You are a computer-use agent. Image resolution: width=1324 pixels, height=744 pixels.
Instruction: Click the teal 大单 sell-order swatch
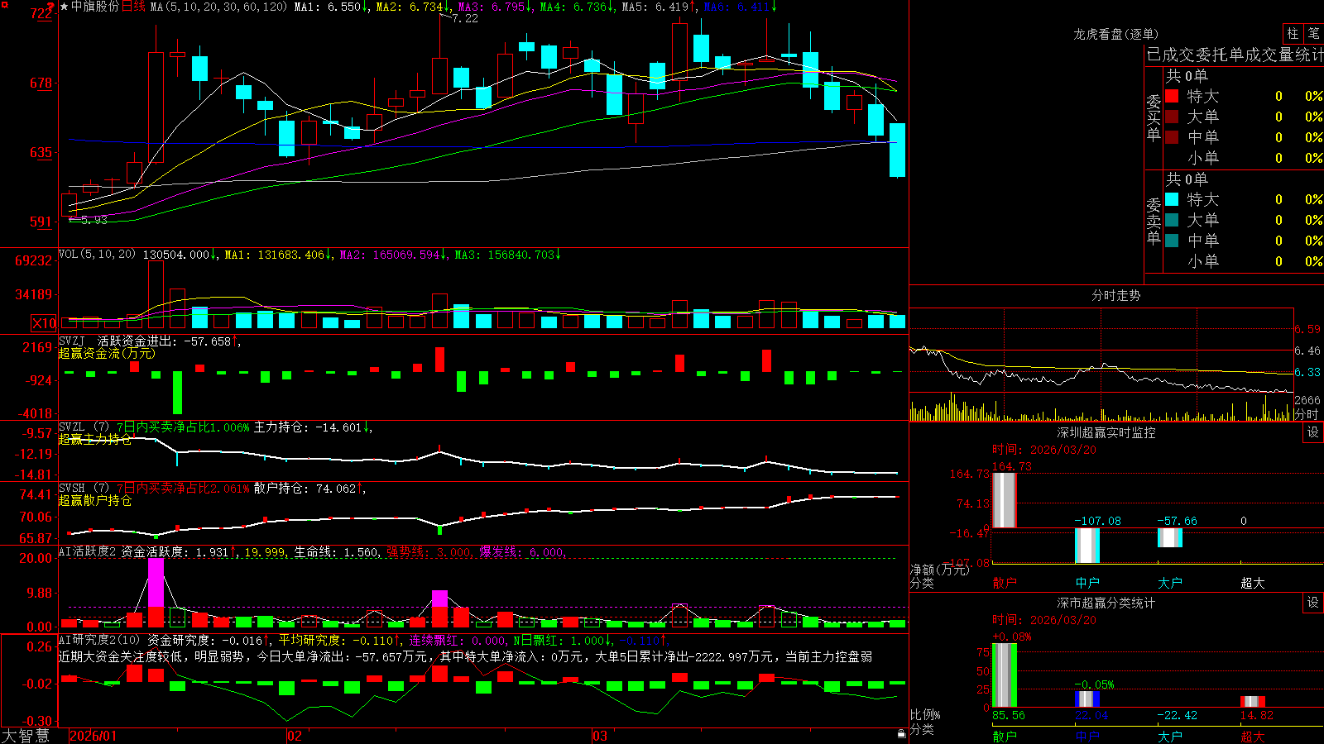pos(1172,220)
